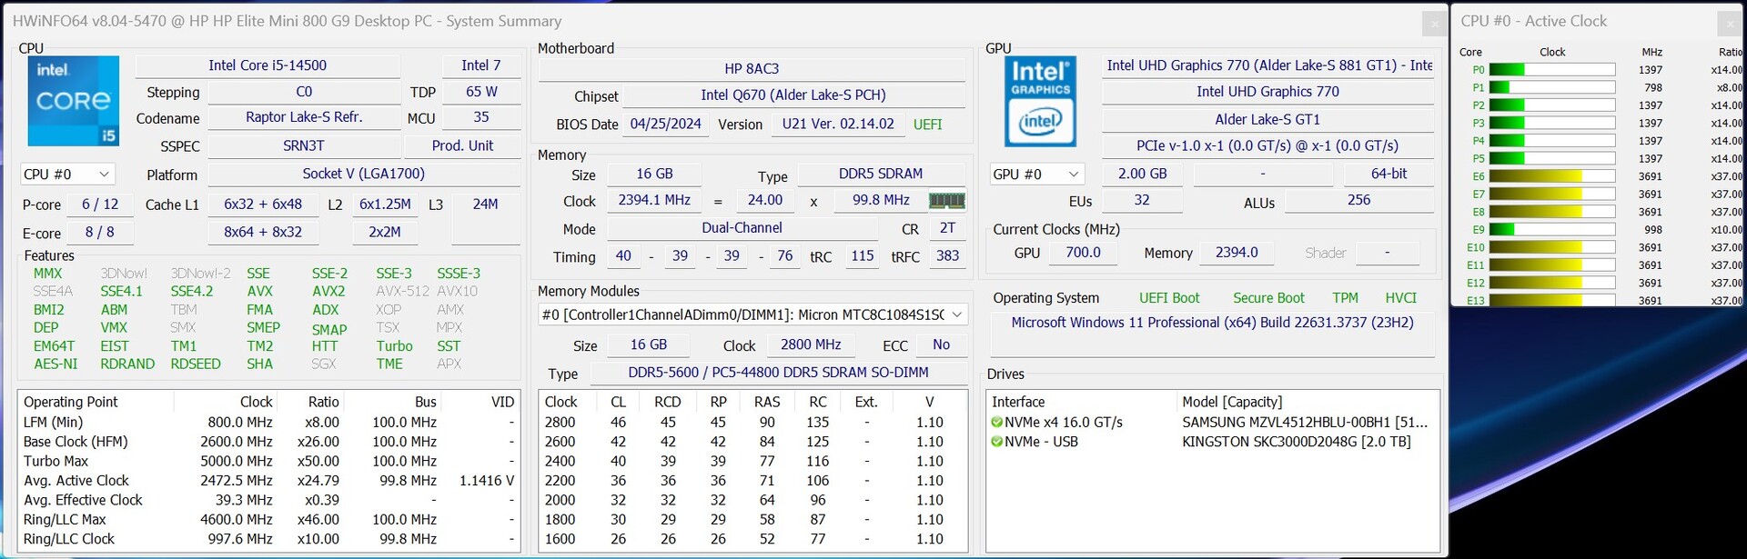Click the E6 core clock bar
1747x559 pixels.
click(x=1551, y=176)
